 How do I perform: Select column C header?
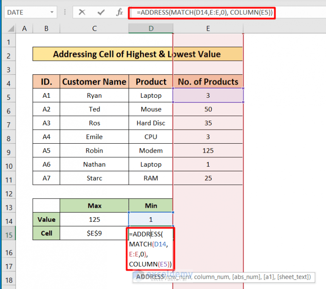pos(94,28)
